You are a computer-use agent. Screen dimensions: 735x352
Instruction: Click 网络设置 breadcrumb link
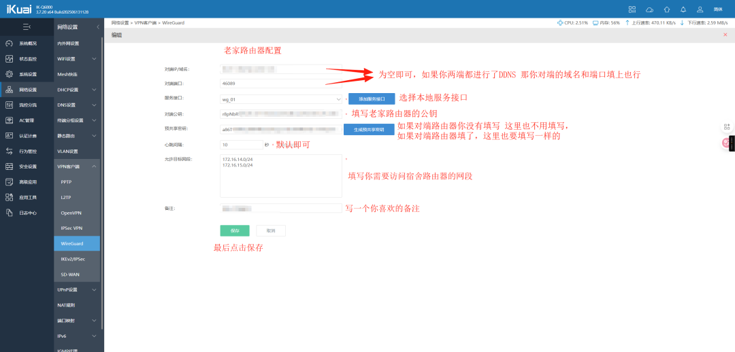click(120, 22)
